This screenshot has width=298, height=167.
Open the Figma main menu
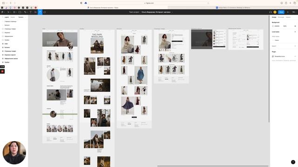2,12
